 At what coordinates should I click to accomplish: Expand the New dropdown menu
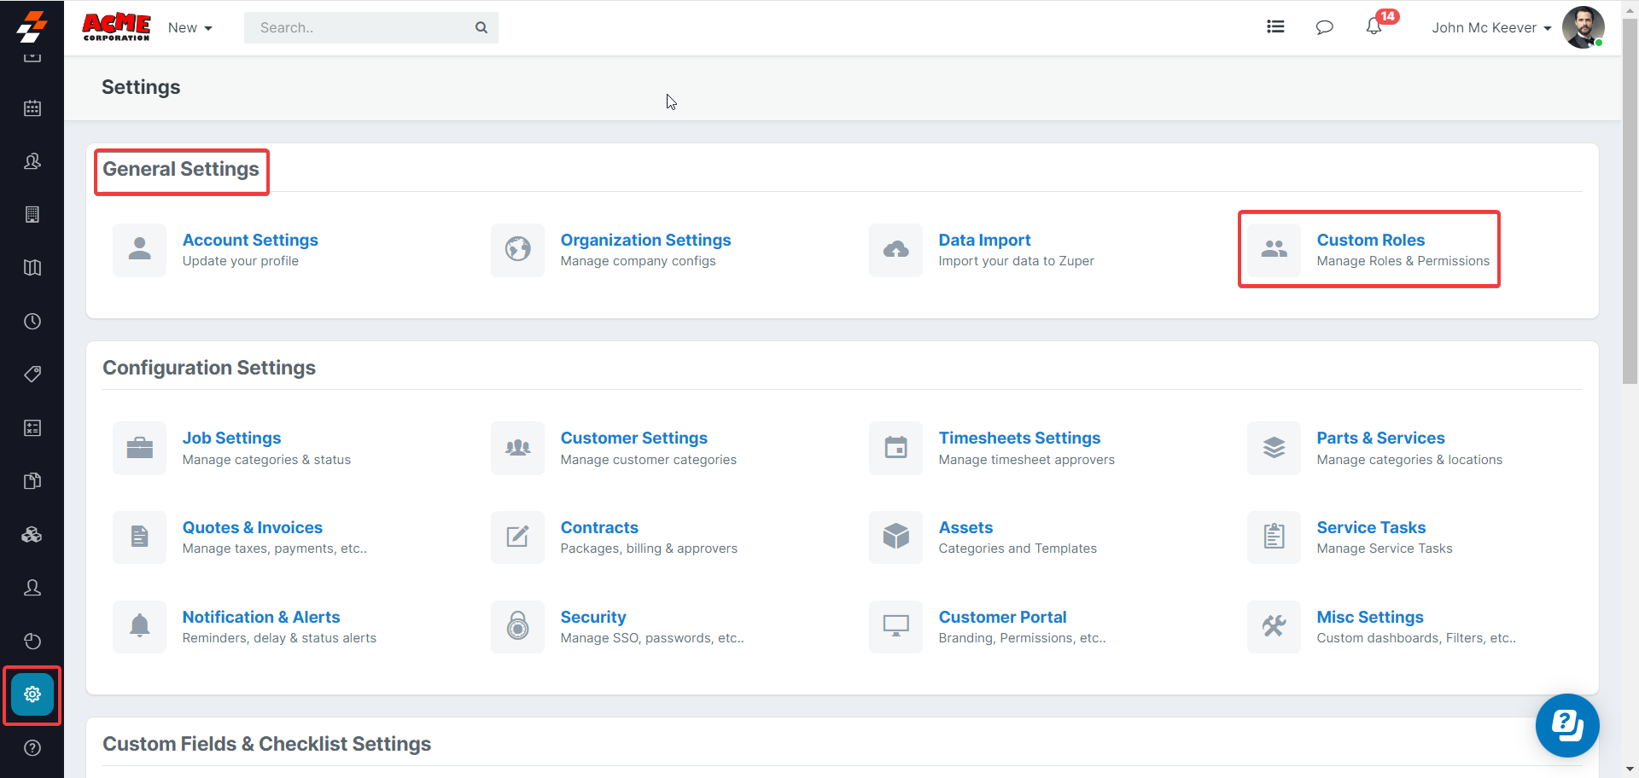coord(190,28)
